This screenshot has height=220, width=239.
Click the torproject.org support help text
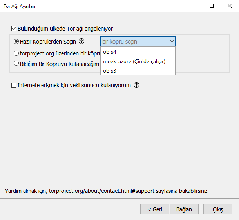[x=106, y=191]
